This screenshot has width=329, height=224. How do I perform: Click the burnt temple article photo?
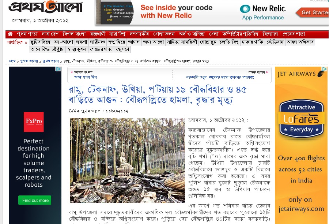(128, 160)
